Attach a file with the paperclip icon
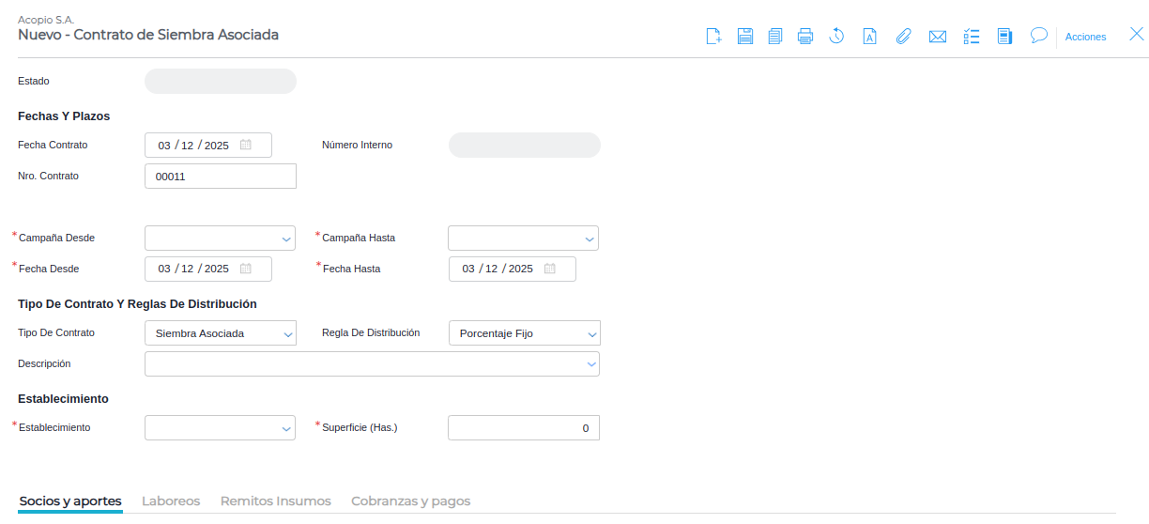Screen dimensions: 1149x524 (x=903, y=37)
